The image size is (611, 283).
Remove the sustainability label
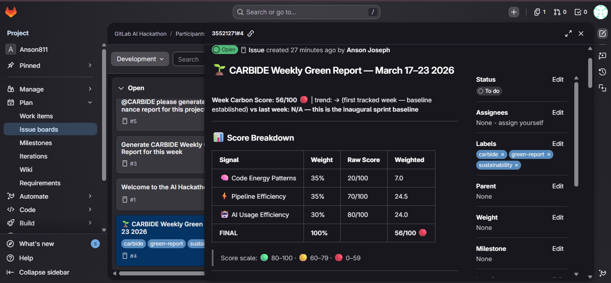(x=517, y=165)
